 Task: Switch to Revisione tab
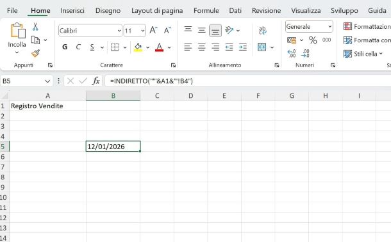(266, 10)
